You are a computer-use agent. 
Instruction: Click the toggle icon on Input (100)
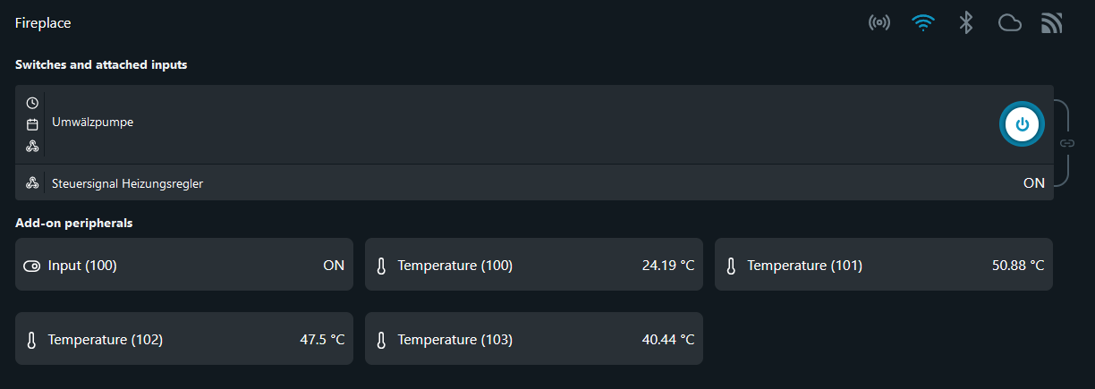(31, 266)
